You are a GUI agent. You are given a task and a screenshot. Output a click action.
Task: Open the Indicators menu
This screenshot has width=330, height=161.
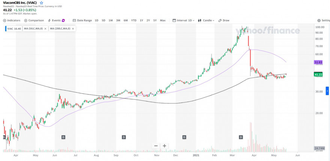coord(12,20)
